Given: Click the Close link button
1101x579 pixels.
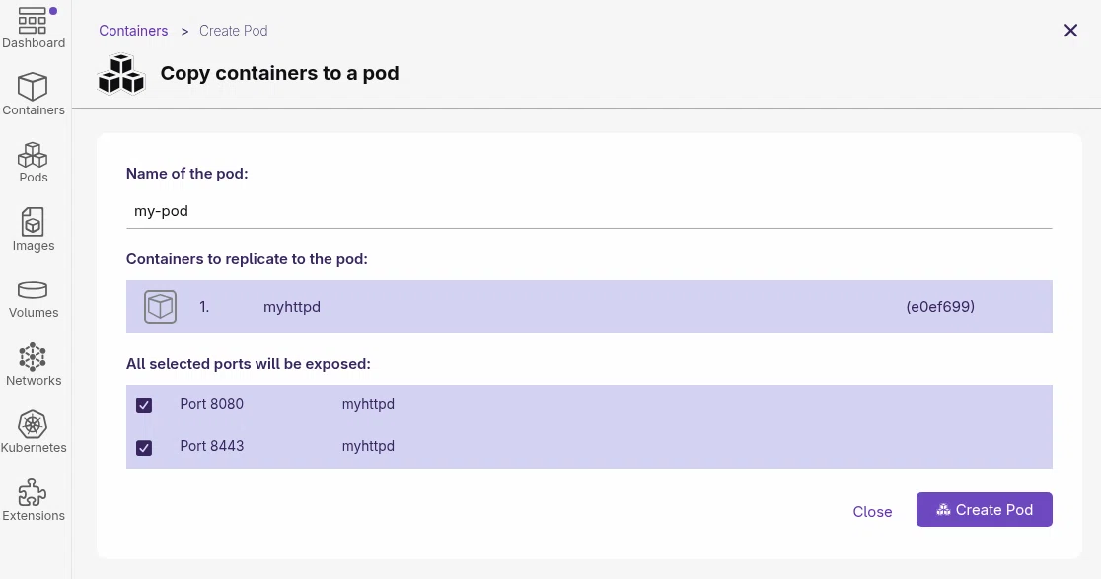Looking at the screenshot, I should (872, 512).
